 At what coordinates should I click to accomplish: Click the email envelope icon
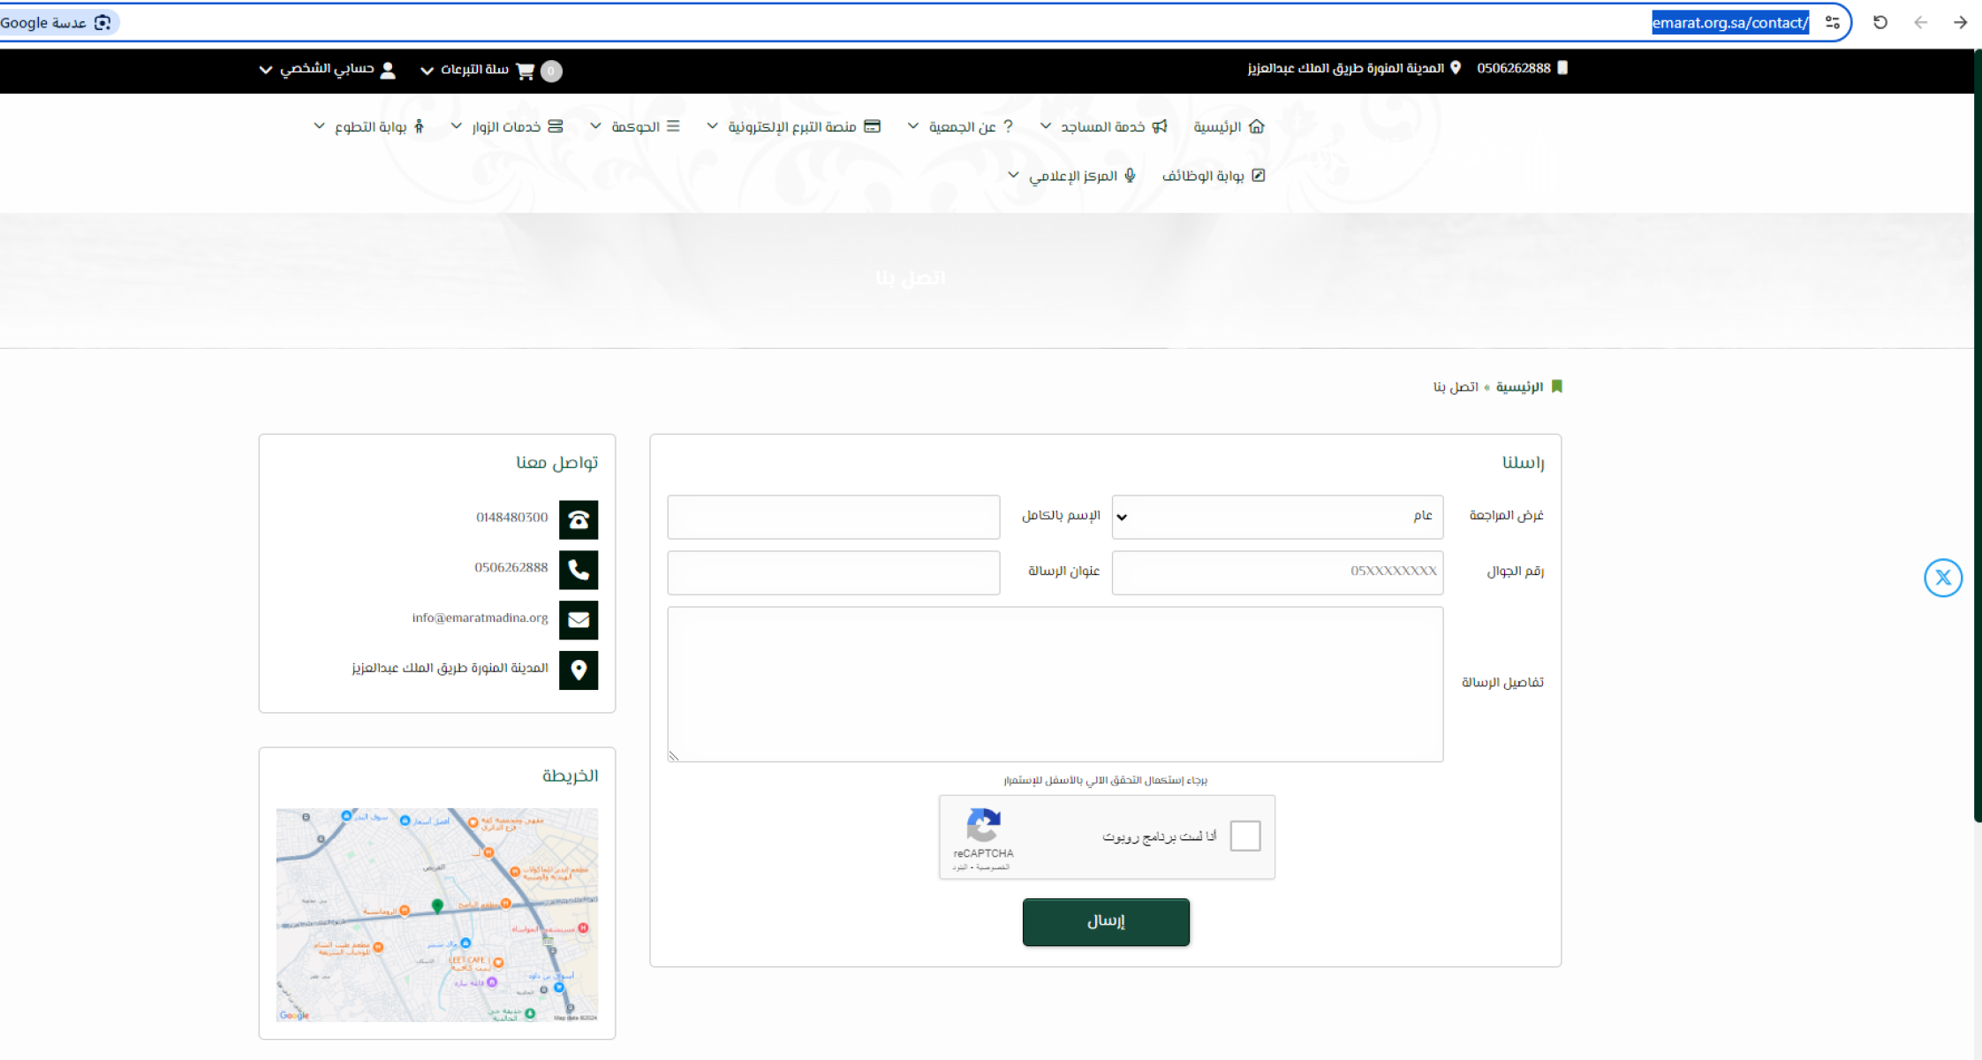579,619
